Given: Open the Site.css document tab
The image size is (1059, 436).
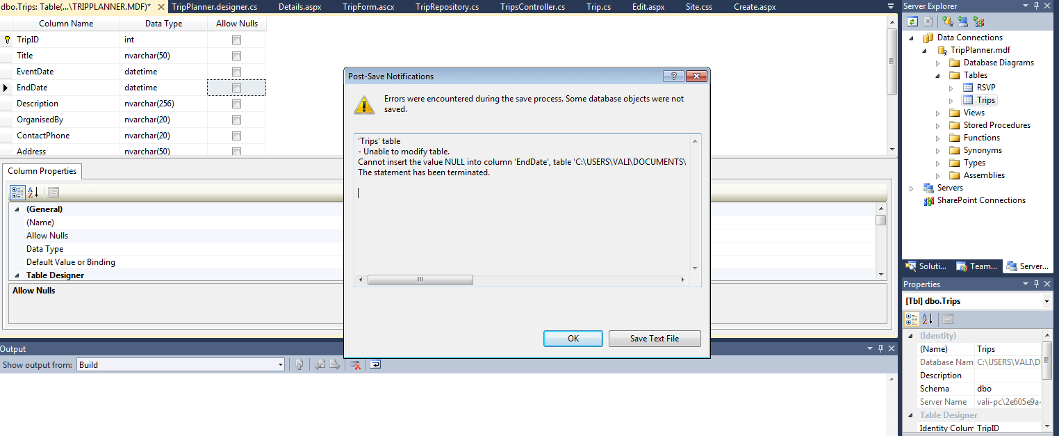Looking at the screenshot, I should point(699,6).
